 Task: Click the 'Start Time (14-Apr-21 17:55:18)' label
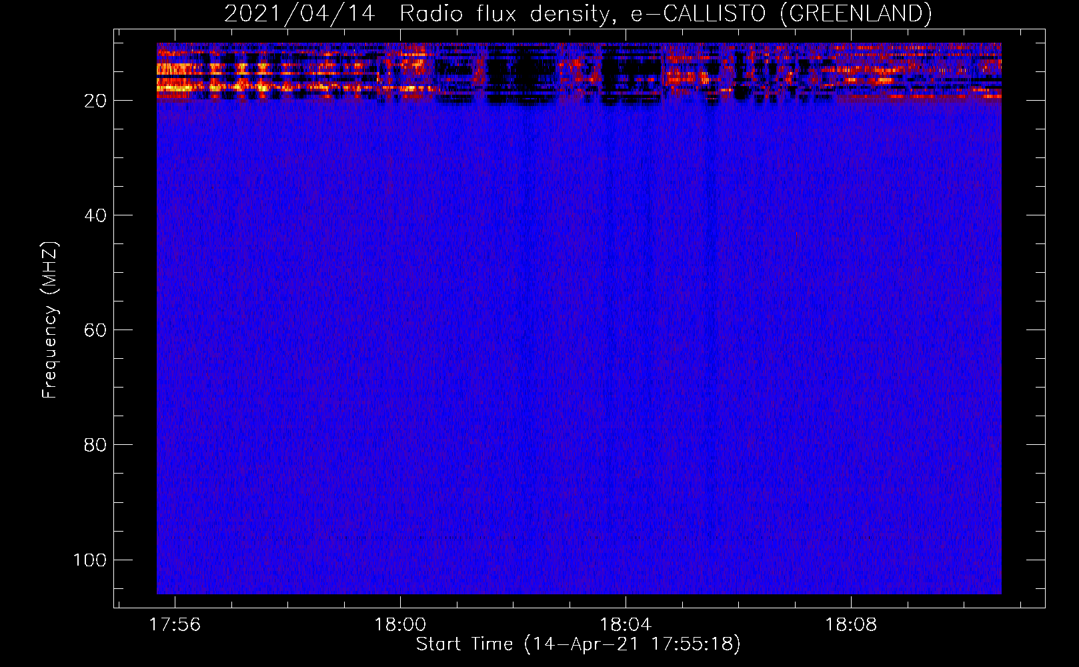[x=578, y=644]
